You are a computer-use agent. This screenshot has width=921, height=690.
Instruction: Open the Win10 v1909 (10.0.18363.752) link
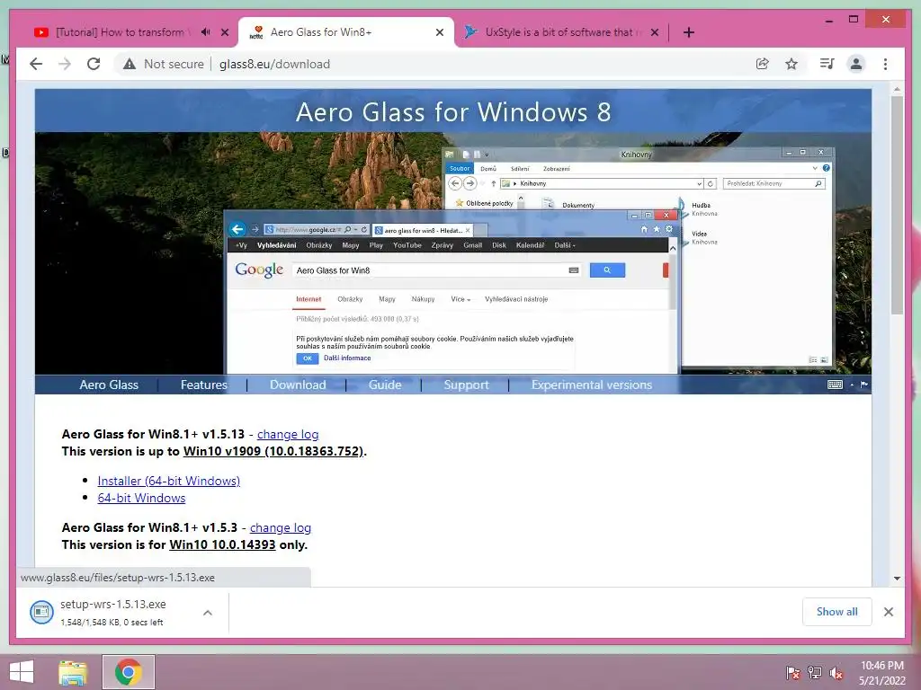click(273, 451)
